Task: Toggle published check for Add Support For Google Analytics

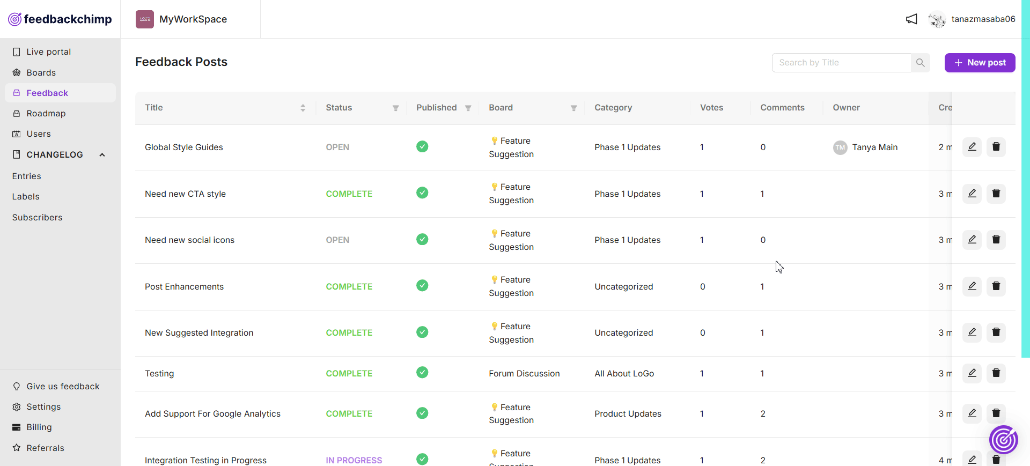Action: click(x=422, y=413)
